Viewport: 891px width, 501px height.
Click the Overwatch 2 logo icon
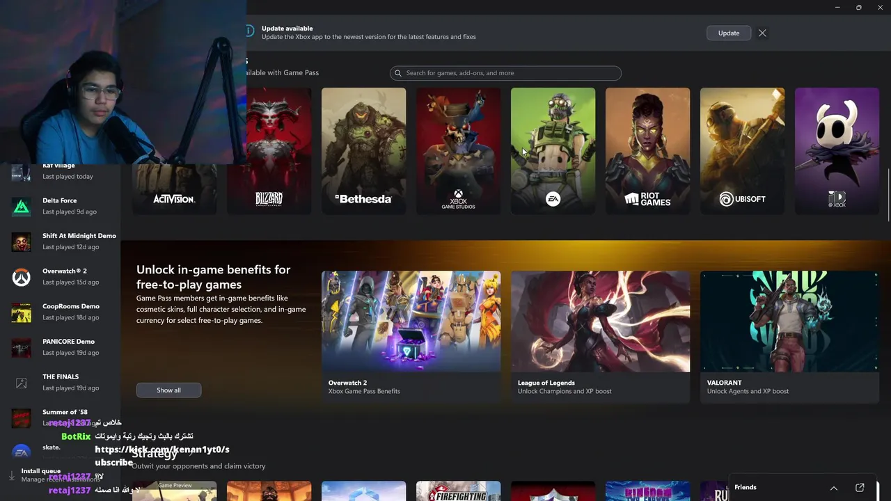point(21,277)
